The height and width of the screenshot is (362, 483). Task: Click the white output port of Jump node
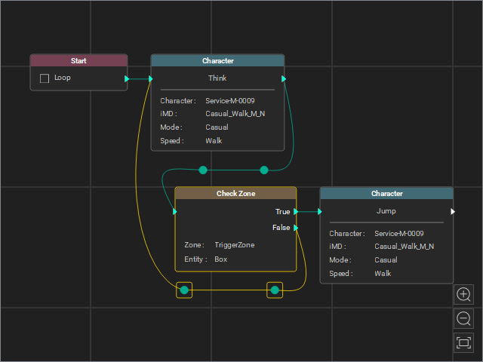pyautogui.click(x=453, y=211)
